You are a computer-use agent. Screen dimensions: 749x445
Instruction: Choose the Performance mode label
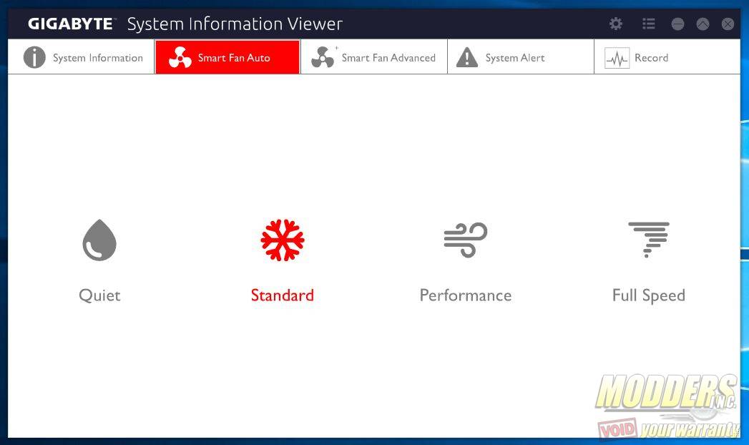[x=465, y=295]
